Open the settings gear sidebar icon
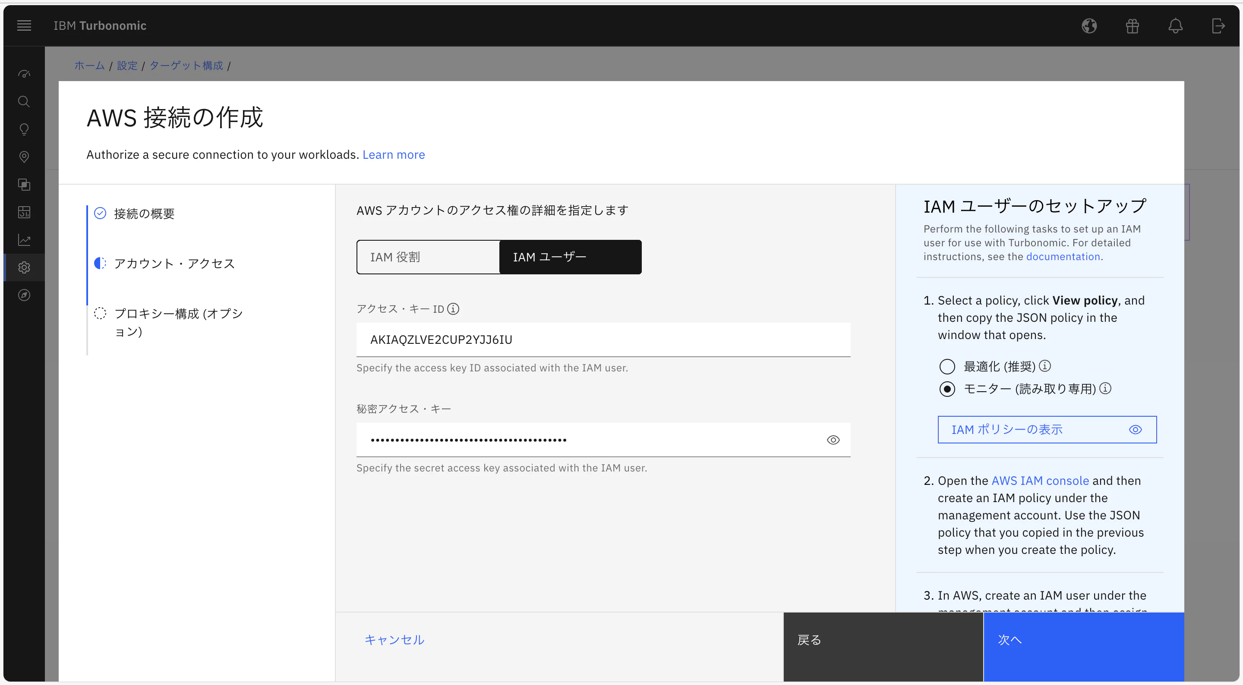This screenshot has width=1243, height=685. 24,267
